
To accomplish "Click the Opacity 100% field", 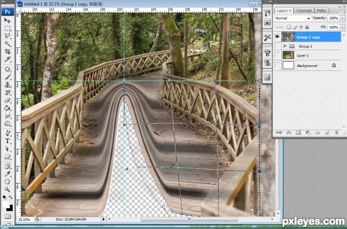I will coord(334,18).
